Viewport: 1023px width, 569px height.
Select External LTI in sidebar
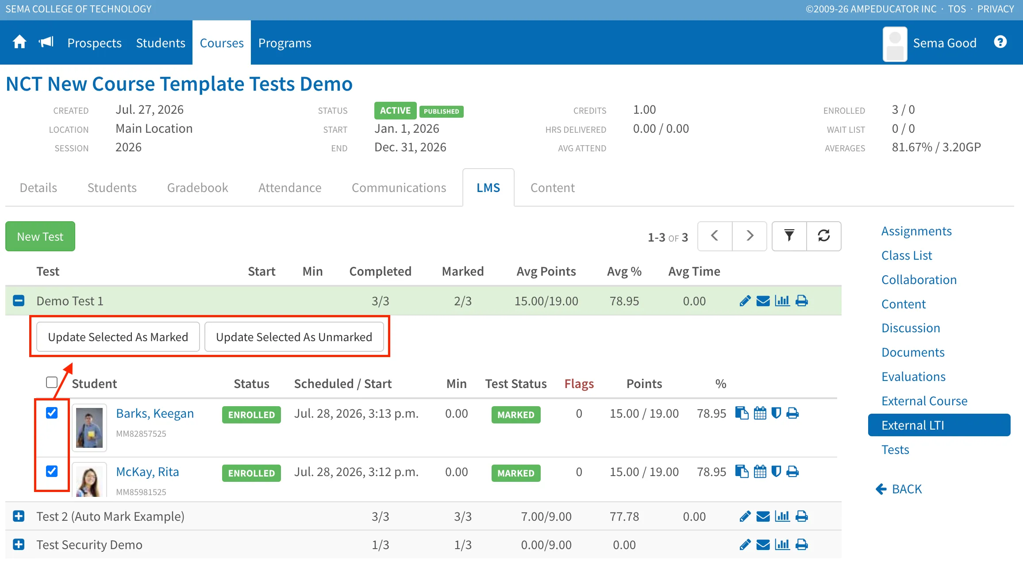tap(939, 425)
